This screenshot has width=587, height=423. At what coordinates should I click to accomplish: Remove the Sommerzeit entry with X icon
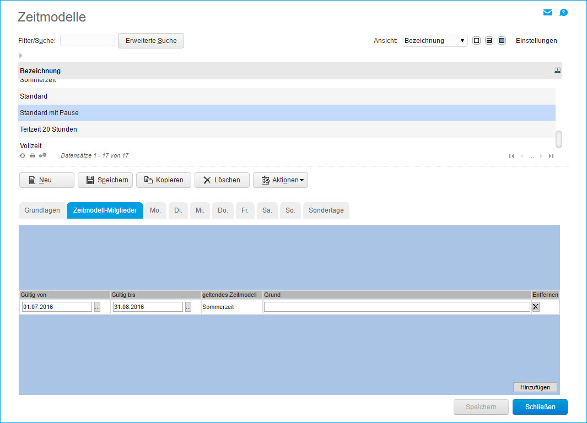tap(536, 307)
